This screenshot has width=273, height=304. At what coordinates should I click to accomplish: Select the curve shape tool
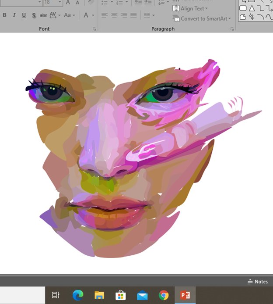click(269, 17)
